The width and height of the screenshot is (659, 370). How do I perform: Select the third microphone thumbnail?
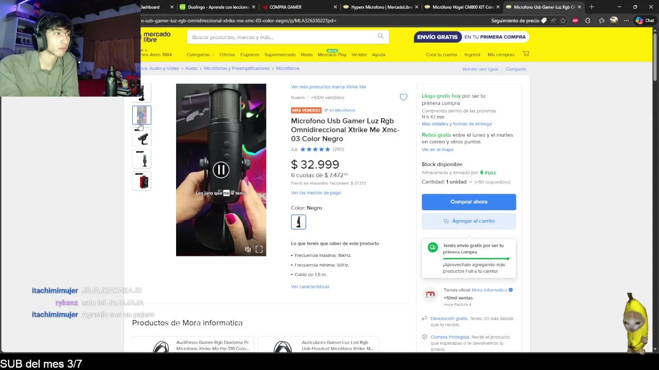coord(142,137)
